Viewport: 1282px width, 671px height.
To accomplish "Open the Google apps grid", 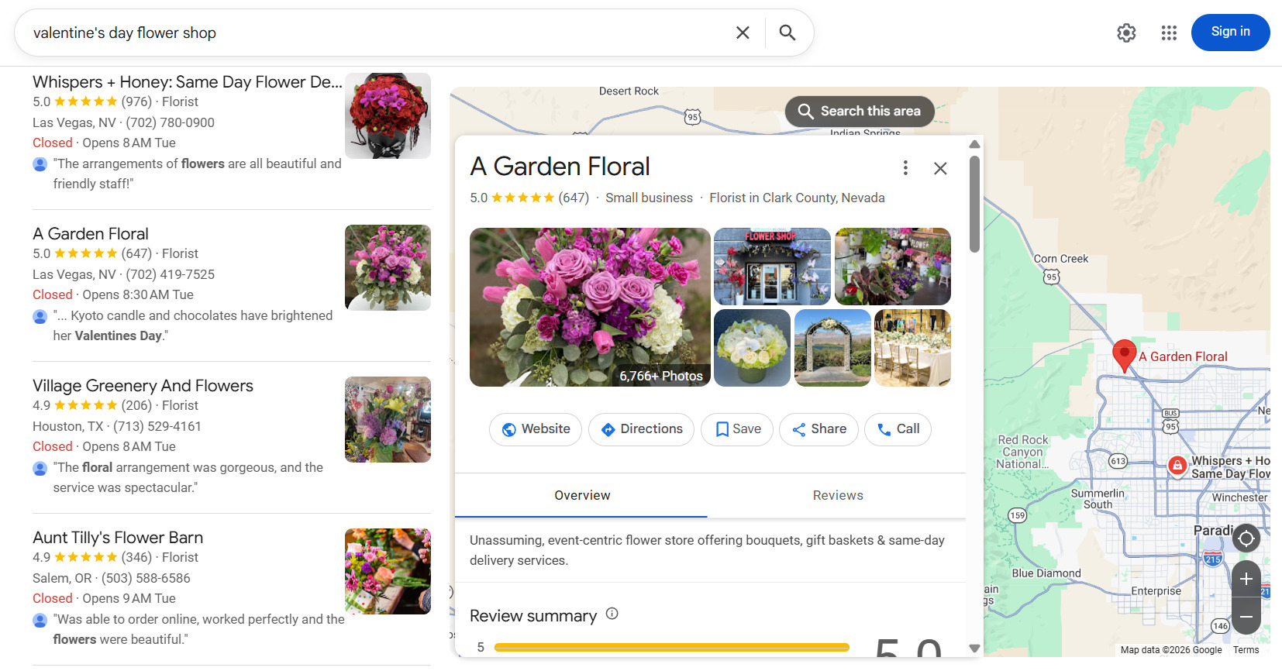I will coord(1169,33).
